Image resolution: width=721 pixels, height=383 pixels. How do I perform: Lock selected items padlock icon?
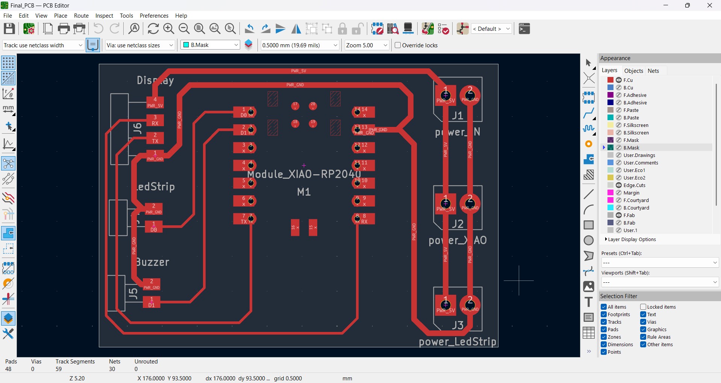pyautogui.click(x=342, y=29)
